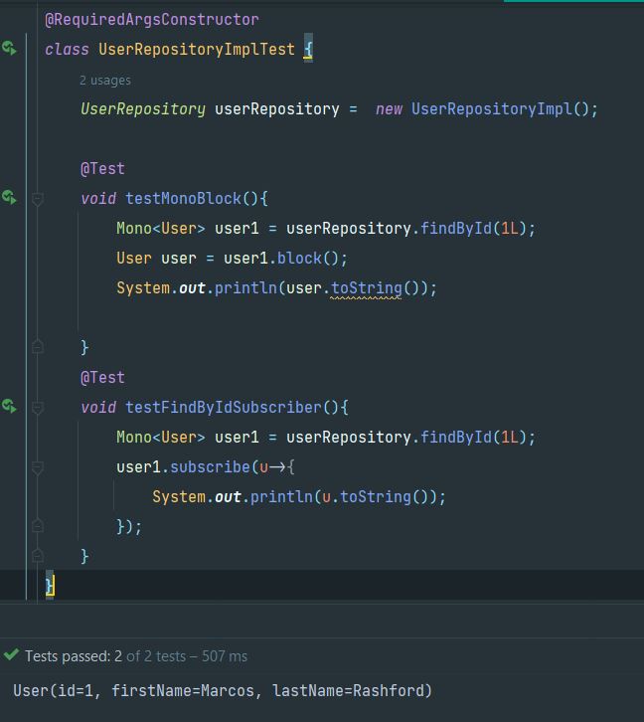This screenshot has width=644, height=722.
Task: Click the console output User(id=1, firstName=Marcos...)
Action: (x=223, y=691)
